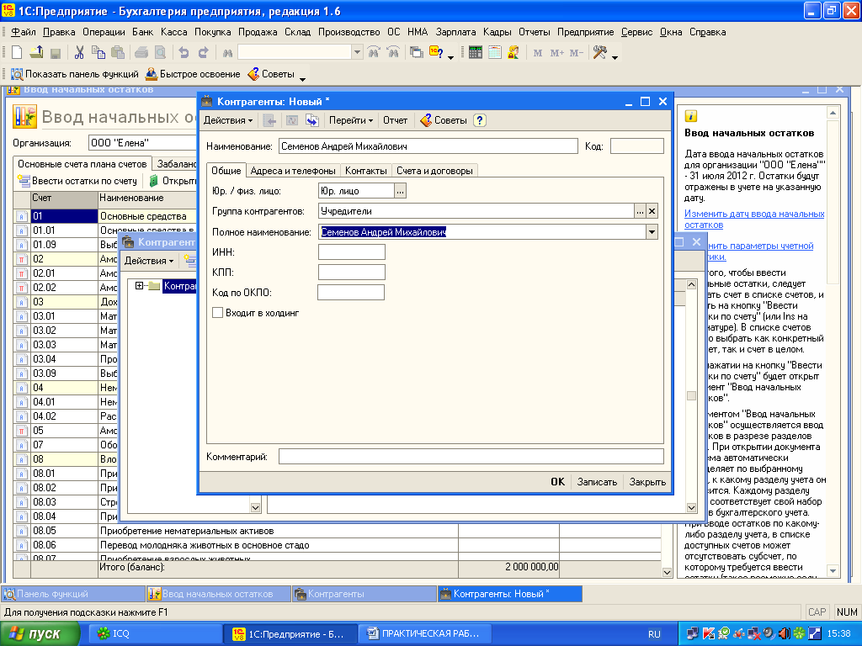
Task: Click the 1C help question icon
Action: (436, 53)
